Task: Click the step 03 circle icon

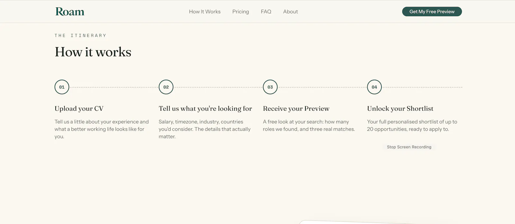Action: point(270,87)
